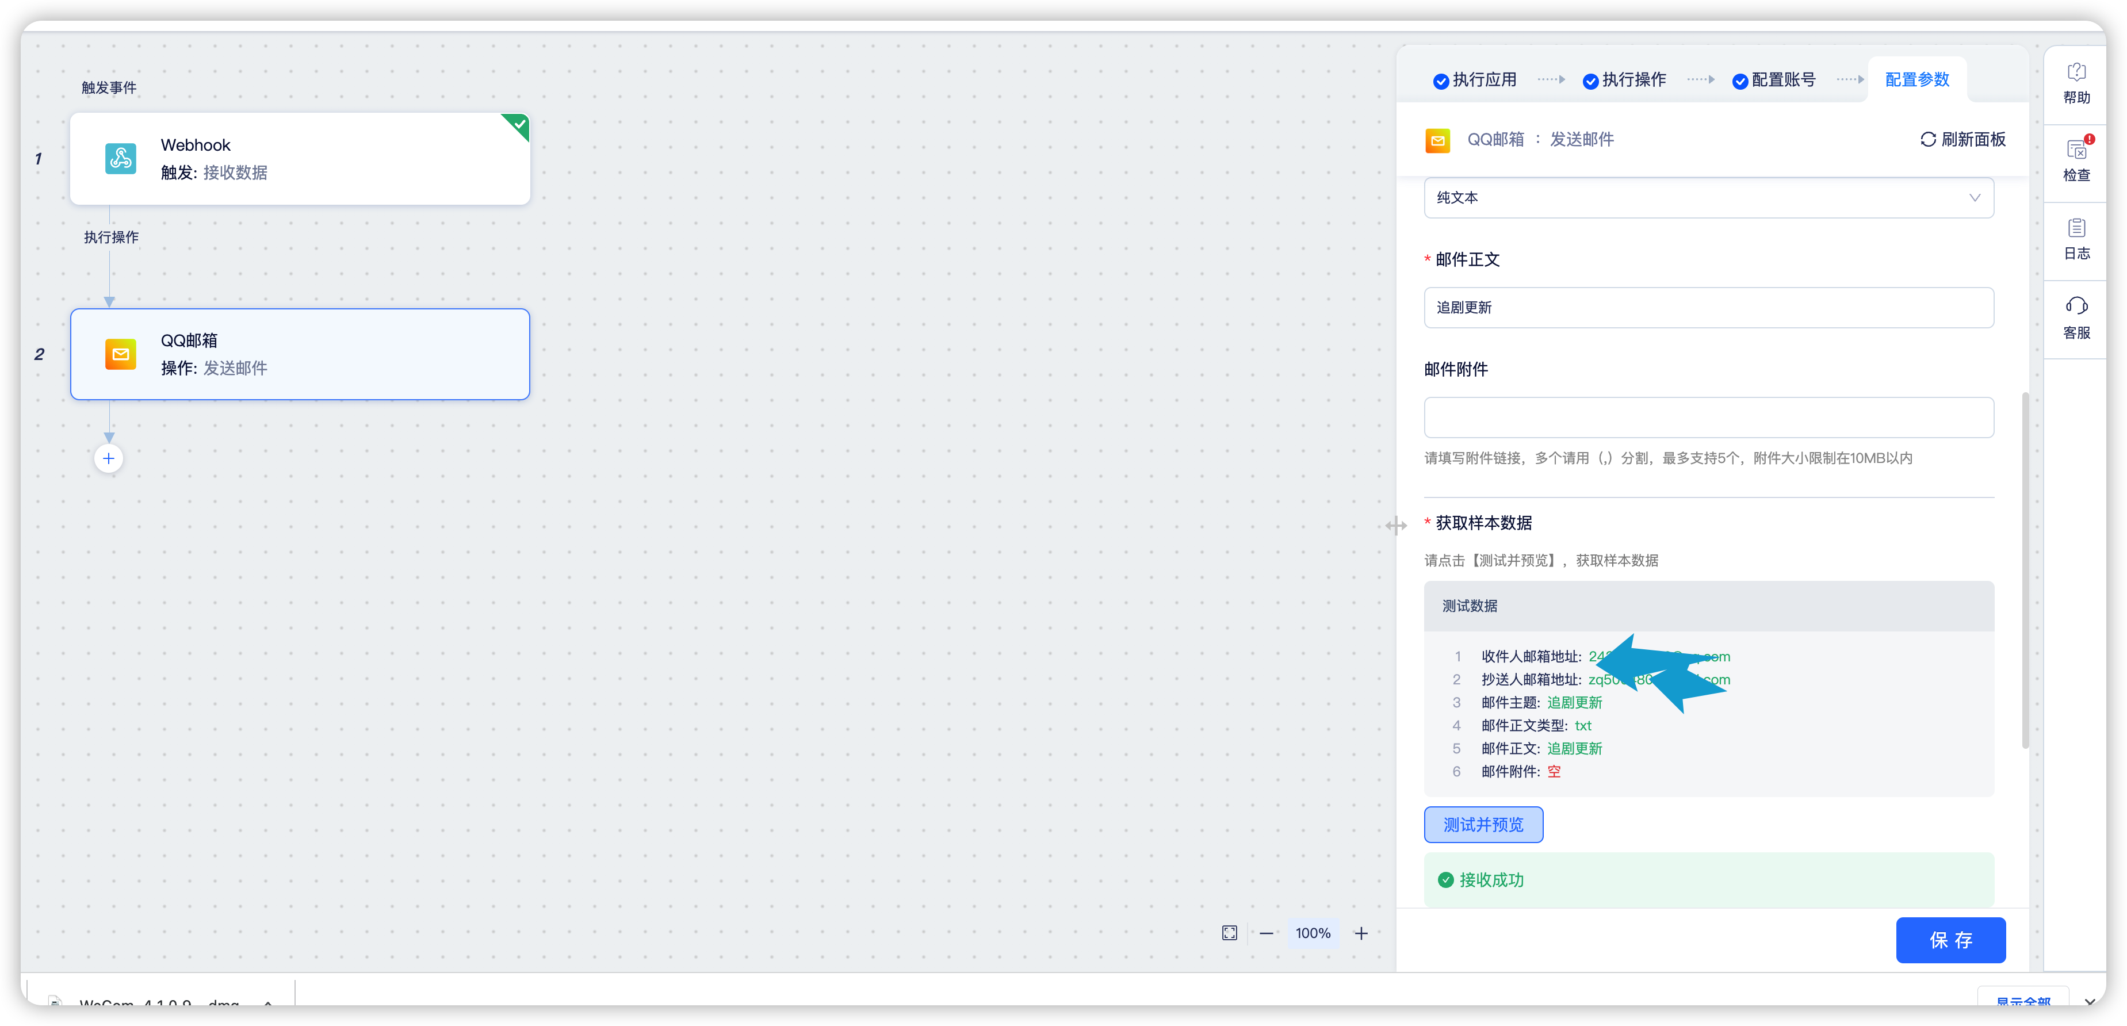
Task: Click the 测试并预览 button
Action: tap(1483, 824)
